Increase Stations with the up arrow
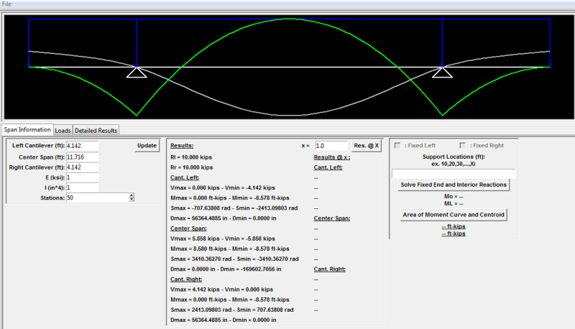 [x=132, y=195]
